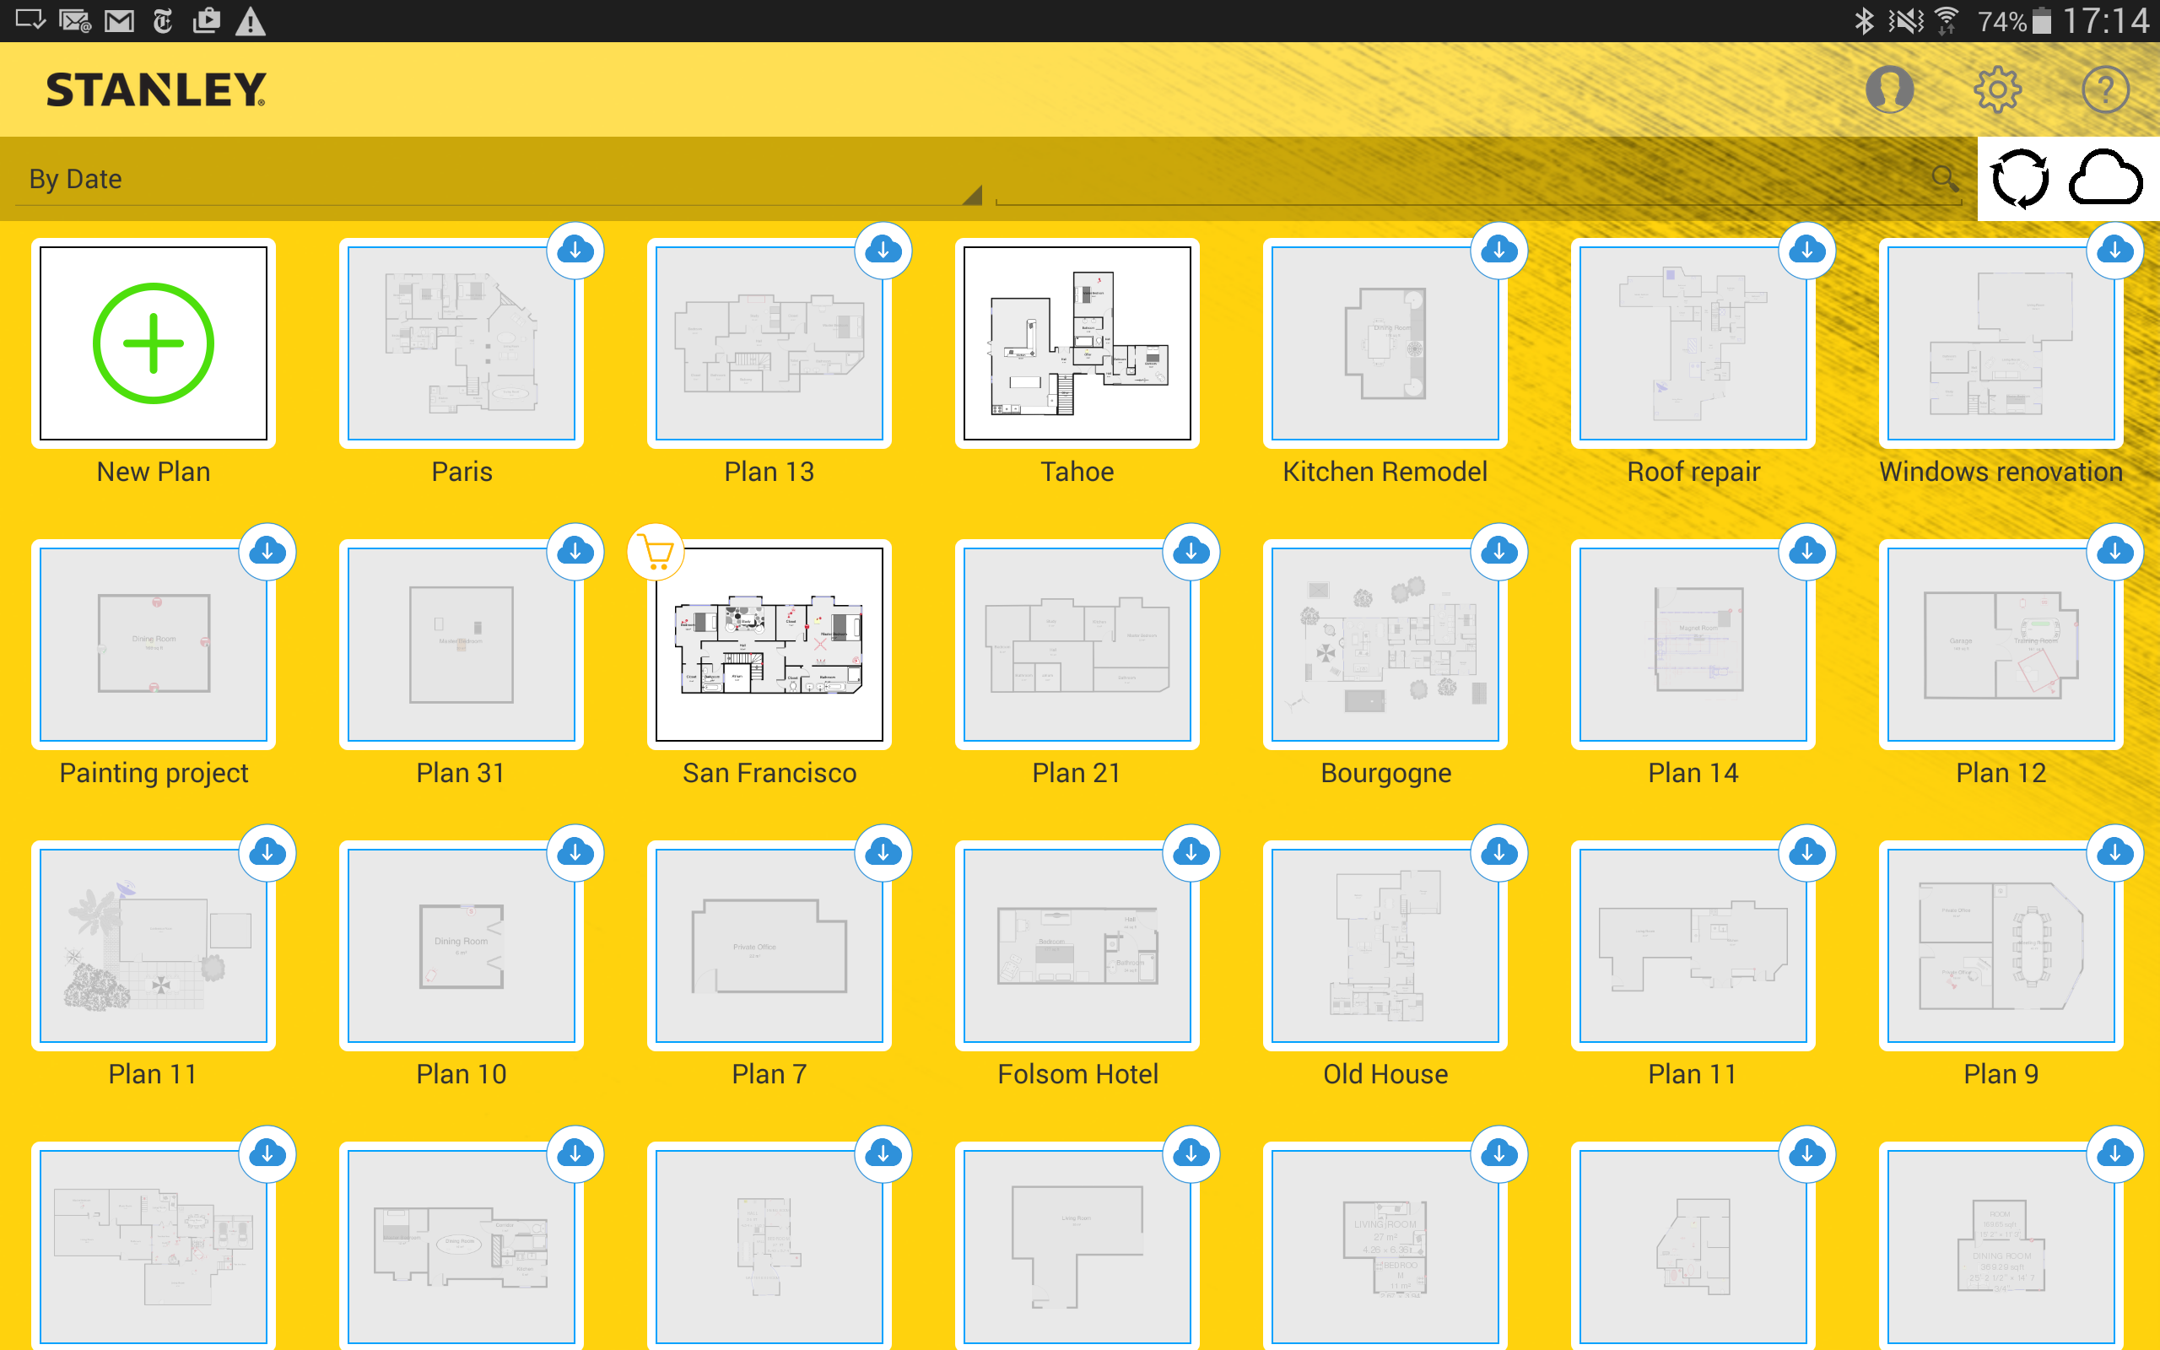Open the Painting project thumbnail
The image size is (2160, 1350).
pyautogui.click(x=154, y=645)
